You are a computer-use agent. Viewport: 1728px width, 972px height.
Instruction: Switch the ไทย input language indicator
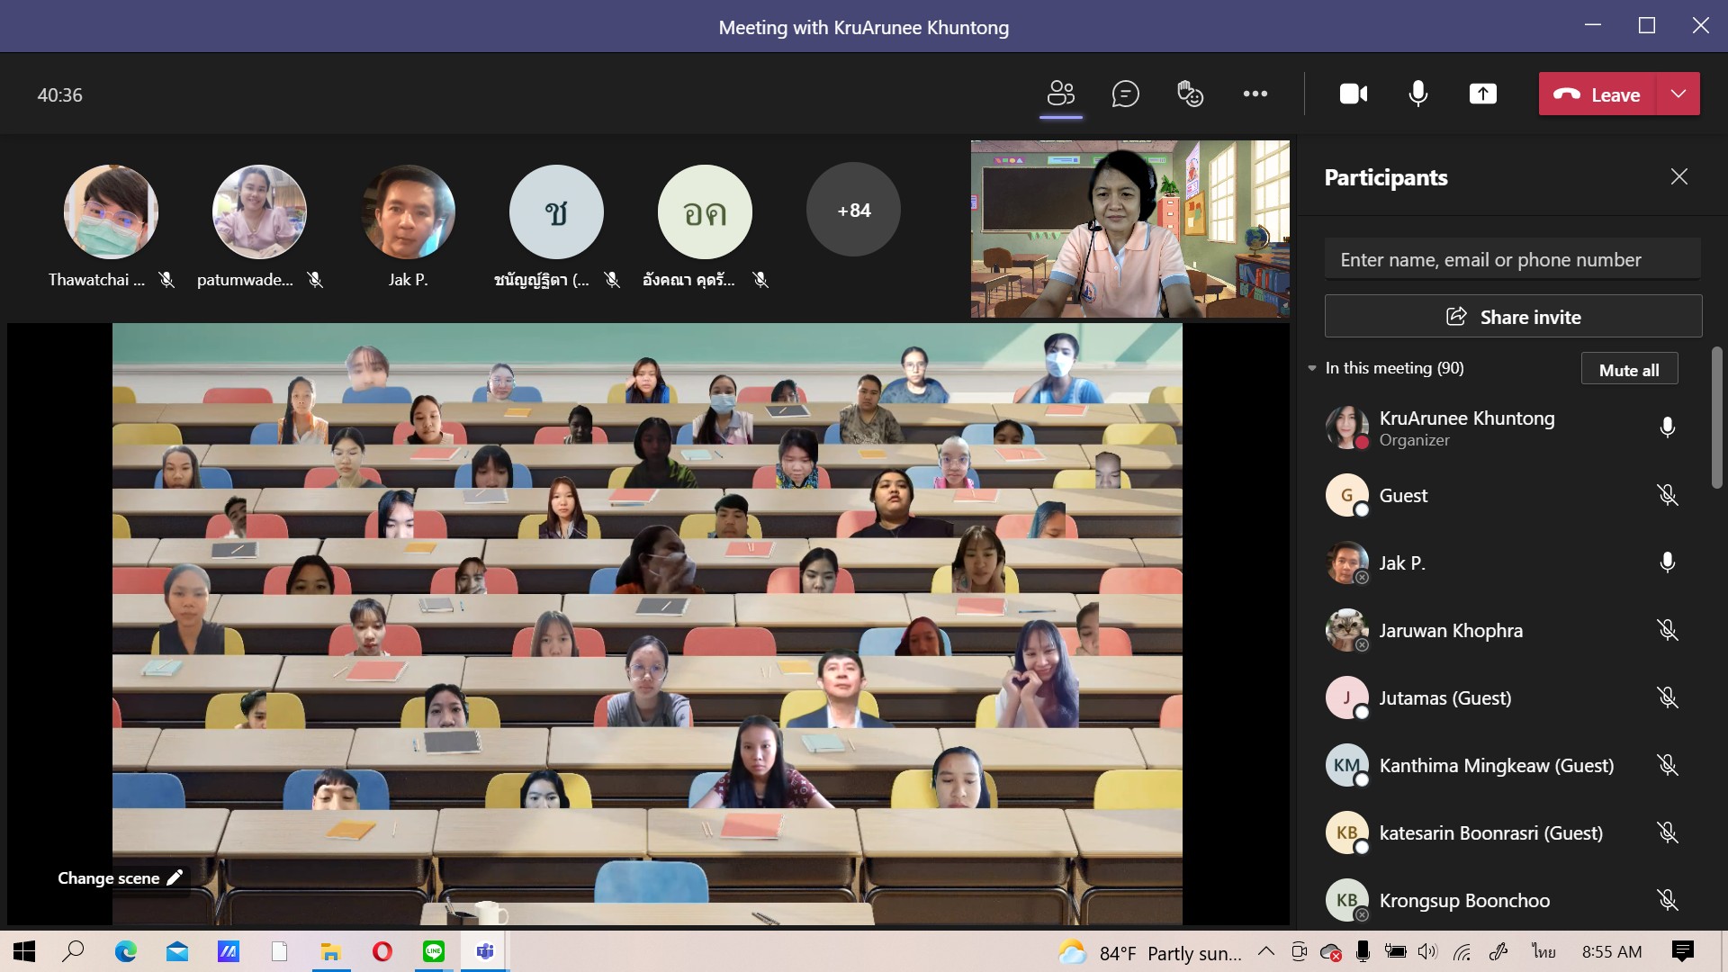point(1543,951)
